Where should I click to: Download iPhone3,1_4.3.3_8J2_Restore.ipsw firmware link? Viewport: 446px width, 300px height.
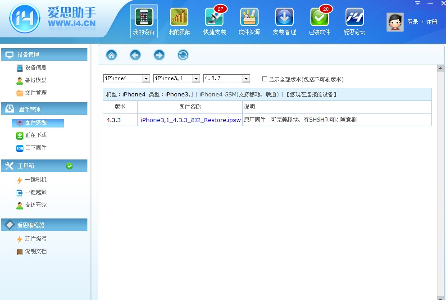(191, 120)
